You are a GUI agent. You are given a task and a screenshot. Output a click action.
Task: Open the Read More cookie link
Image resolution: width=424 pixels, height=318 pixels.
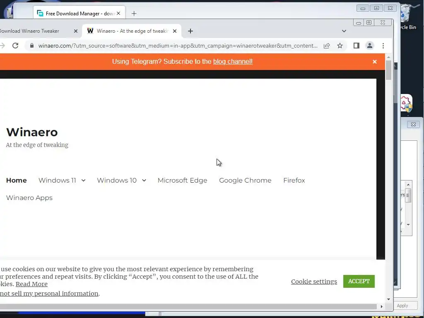point(31,284)
